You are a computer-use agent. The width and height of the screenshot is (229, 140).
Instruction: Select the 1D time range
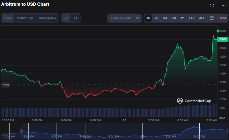[x=148, y=18]
